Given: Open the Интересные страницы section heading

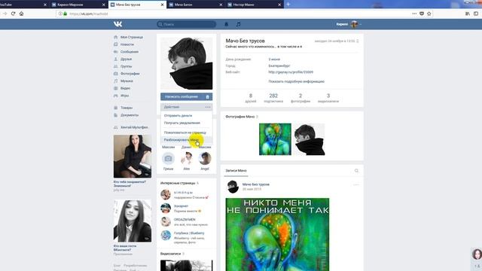Looking at the screenshot, I should pos(178,183).
